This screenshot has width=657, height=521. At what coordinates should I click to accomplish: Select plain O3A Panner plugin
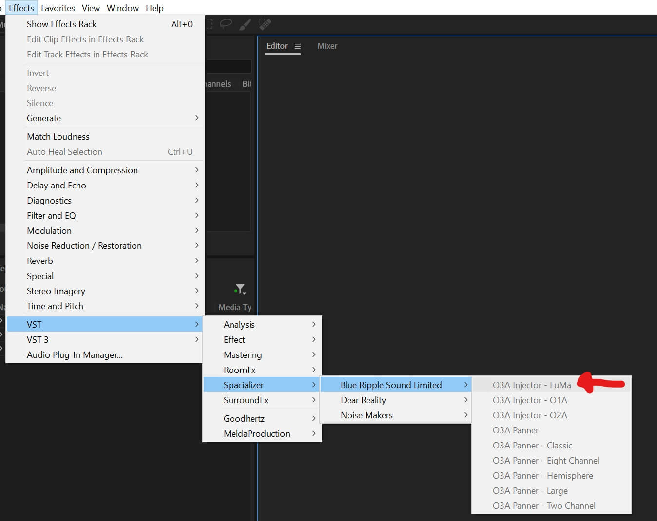(551, 430)
